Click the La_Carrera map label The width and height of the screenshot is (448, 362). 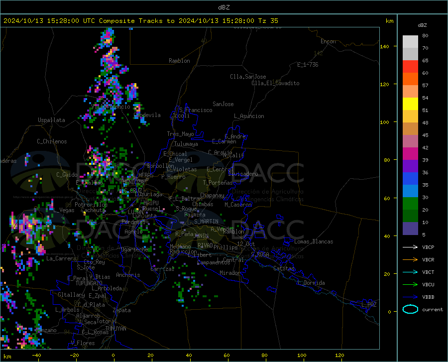61,258
